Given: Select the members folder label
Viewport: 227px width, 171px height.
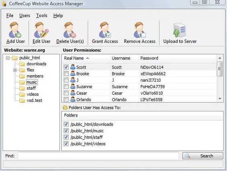Looking at the screenshot, I should (x=35, y=76).
